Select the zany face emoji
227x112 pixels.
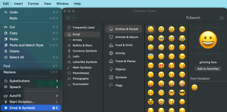click(x=182, y=84)
